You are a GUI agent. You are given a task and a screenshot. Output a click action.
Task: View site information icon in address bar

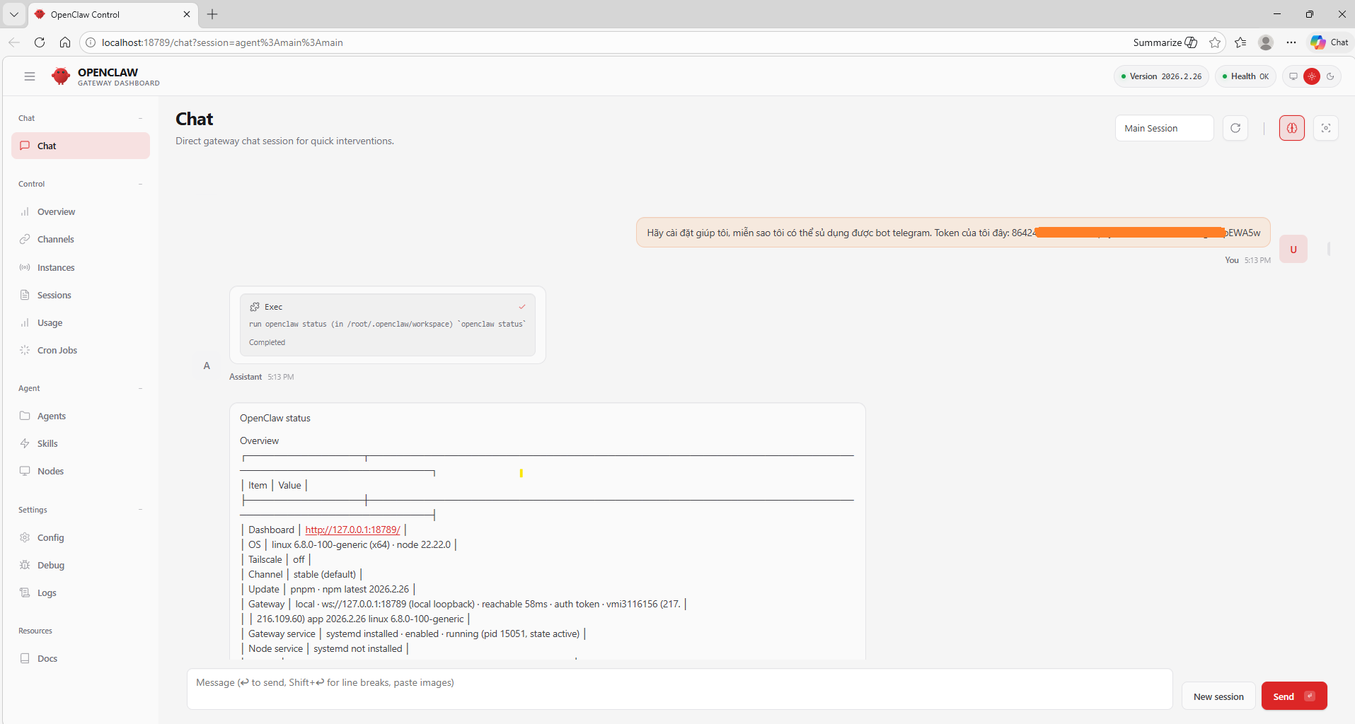(x=91, y=42)
